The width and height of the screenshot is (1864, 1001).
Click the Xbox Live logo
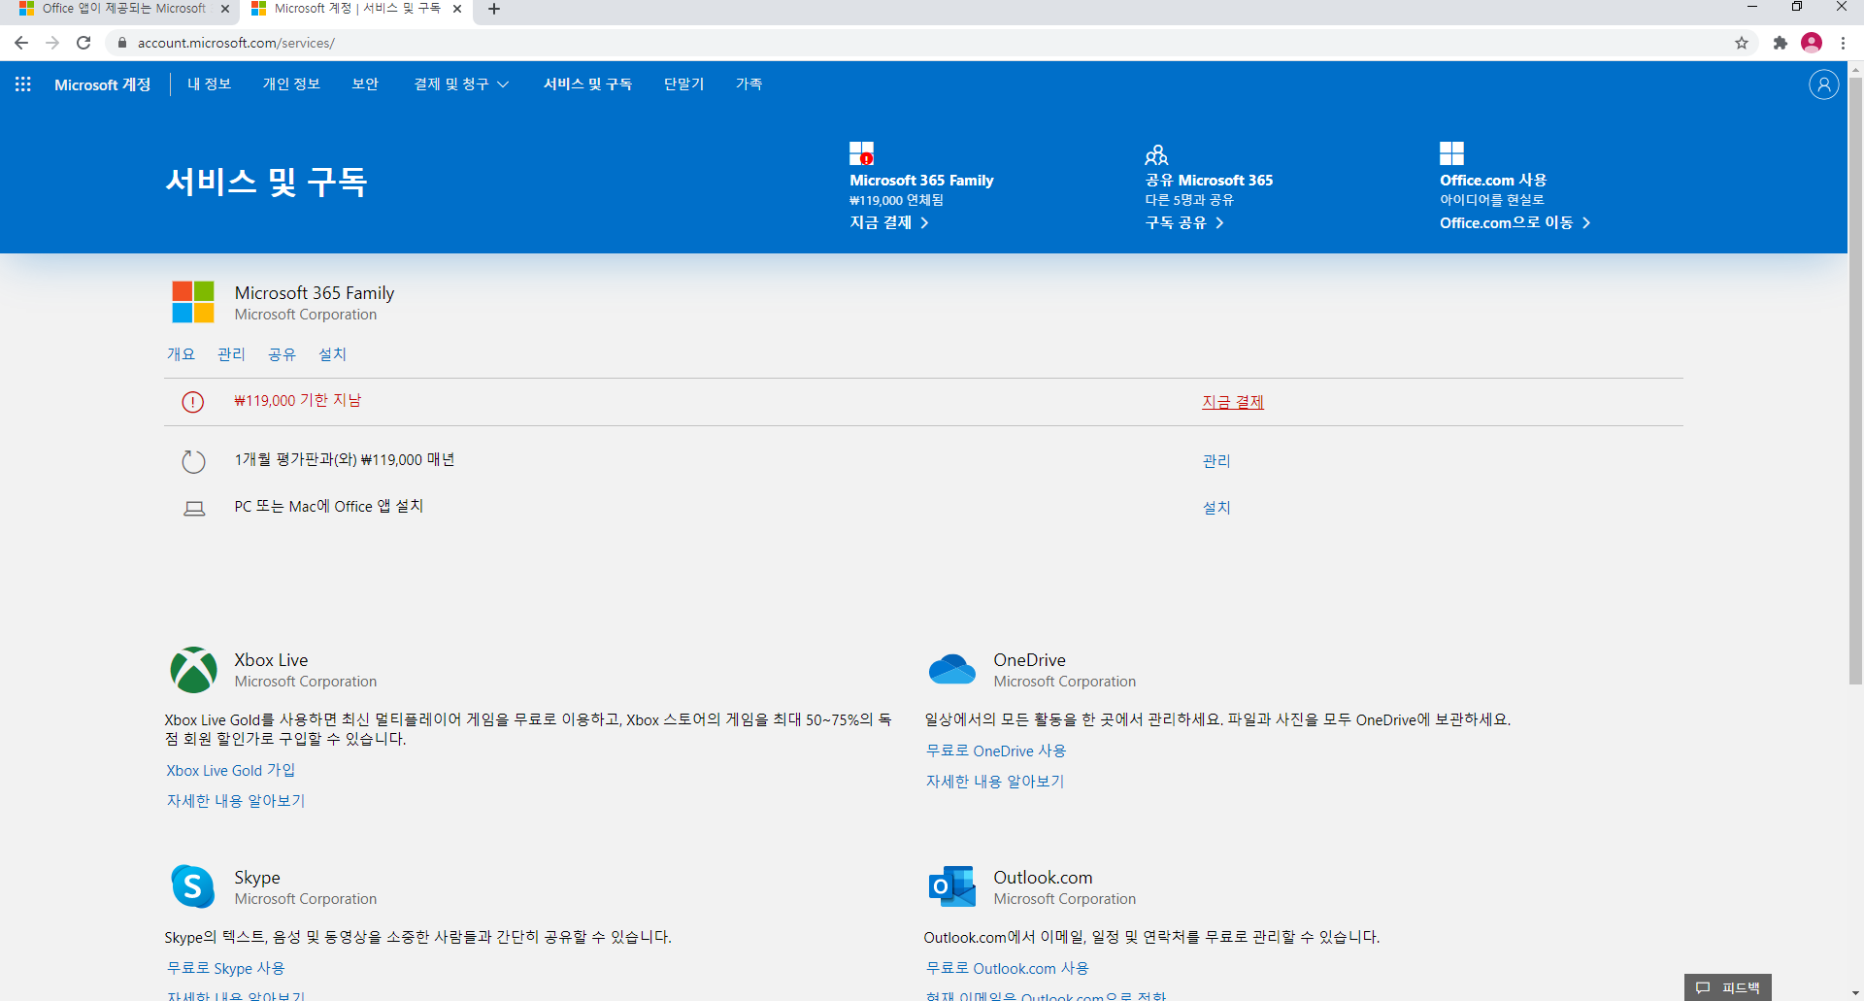193,670
